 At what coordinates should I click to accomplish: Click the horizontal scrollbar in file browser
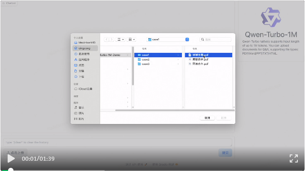(175, 110)
